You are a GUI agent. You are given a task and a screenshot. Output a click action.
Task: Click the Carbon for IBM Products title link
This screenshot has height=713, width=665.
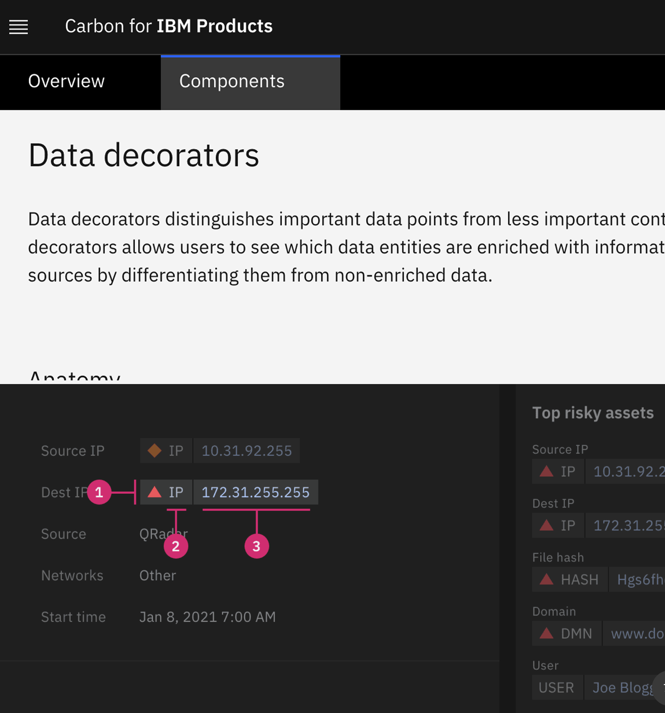[x=168, y=27]
